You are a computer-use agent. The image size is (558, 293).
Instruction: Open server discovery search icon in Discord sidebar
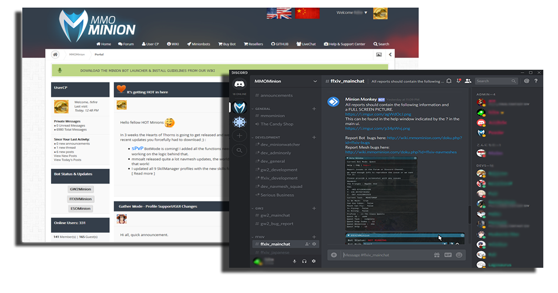[x=240, y=150]
